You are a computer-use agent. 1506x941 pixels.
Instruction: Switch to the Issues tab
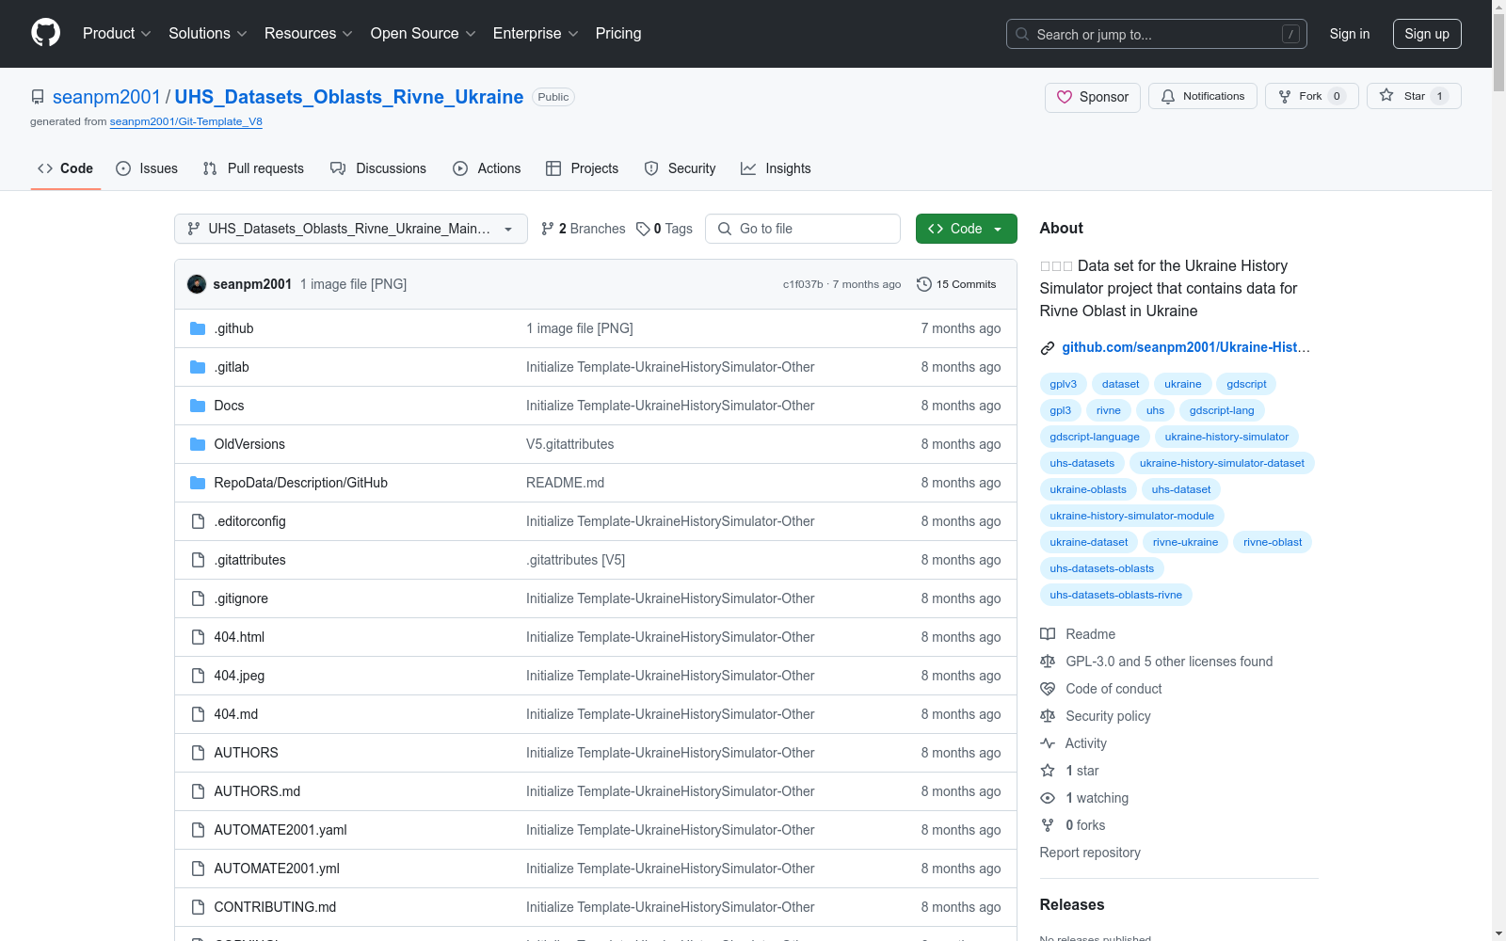pyautogui.click(x=147, y=168)
